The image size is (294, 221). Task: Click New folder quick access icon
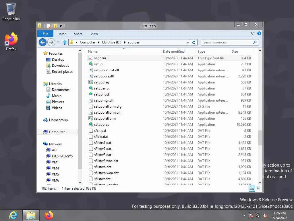(x=55, y=26)
